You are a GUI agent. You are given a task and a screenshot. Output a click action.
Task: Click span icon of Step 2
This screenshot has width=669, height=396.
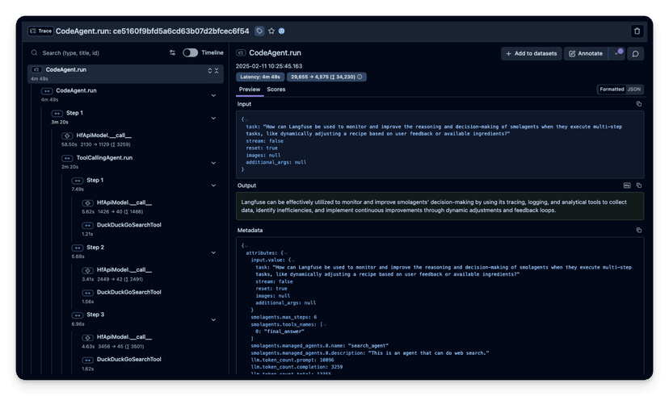(78, 248)
